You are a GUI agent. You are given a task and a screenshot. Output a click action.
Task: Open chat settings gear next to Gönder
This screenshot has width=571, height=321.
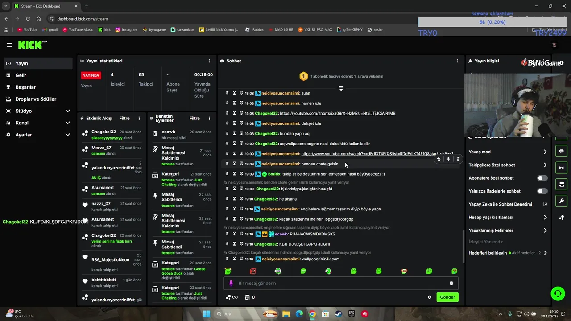coord(430,297)
